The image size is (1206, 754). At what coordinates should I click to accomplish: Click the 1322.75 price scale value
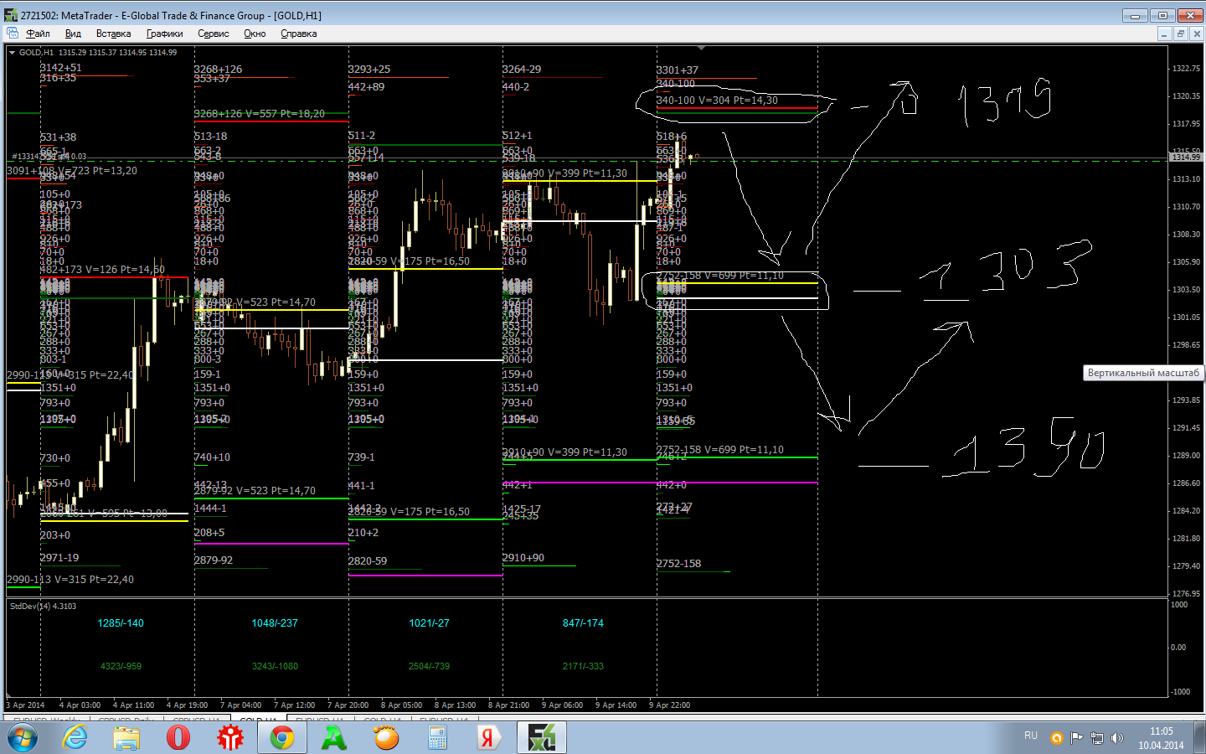(x=1186, y=68)
